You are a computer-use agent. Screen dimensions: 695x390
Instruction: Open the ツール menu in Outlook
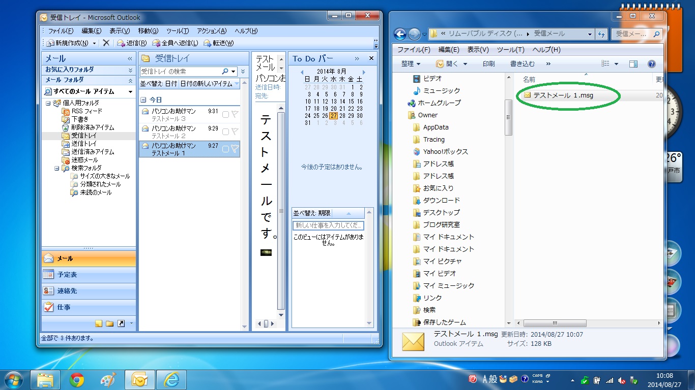click(178, 31)
